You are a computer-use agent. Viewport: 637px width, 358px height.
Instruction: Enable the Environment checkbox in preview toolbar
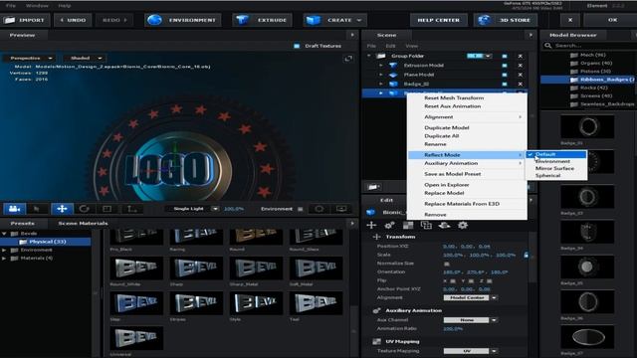(301, 209)
